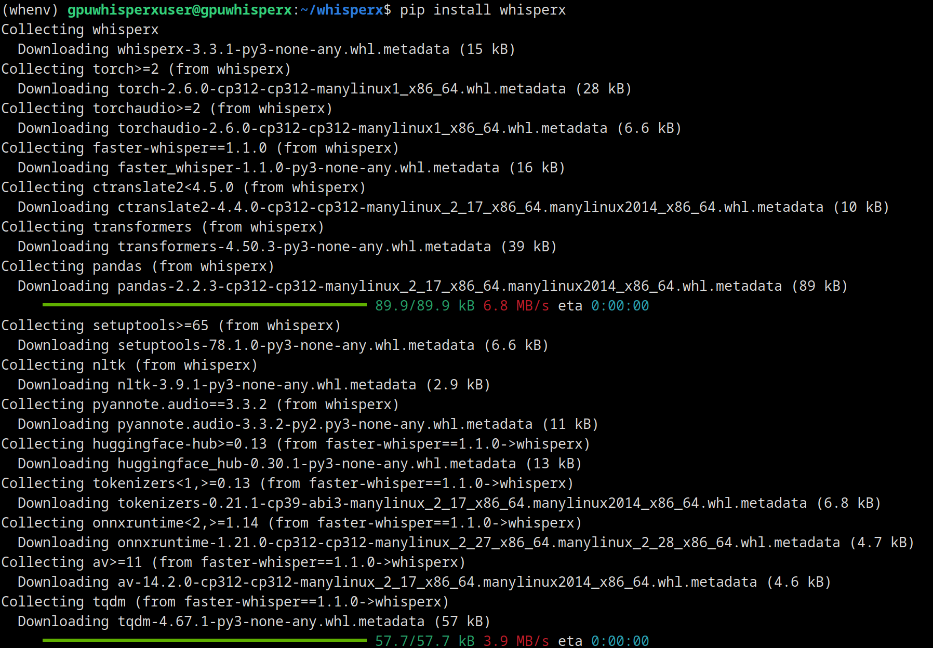Click 'Collecting tokenizers<1,>=0.13' line

pyautogui.click(x=287, y=483)
